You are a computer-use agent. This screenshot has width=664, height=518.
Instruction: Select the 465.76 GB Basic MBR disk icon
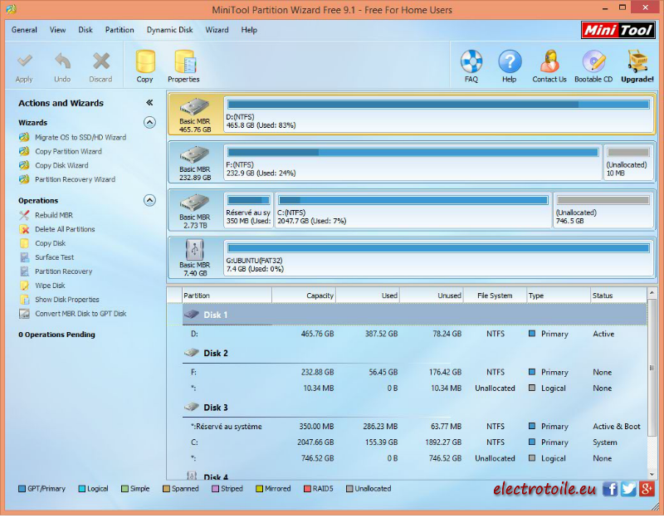[x=195, y=107]
